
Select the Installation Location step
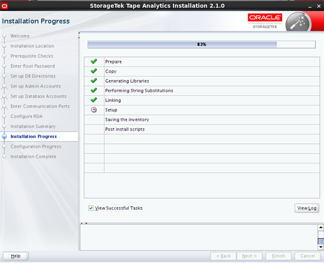click(32, 46)
